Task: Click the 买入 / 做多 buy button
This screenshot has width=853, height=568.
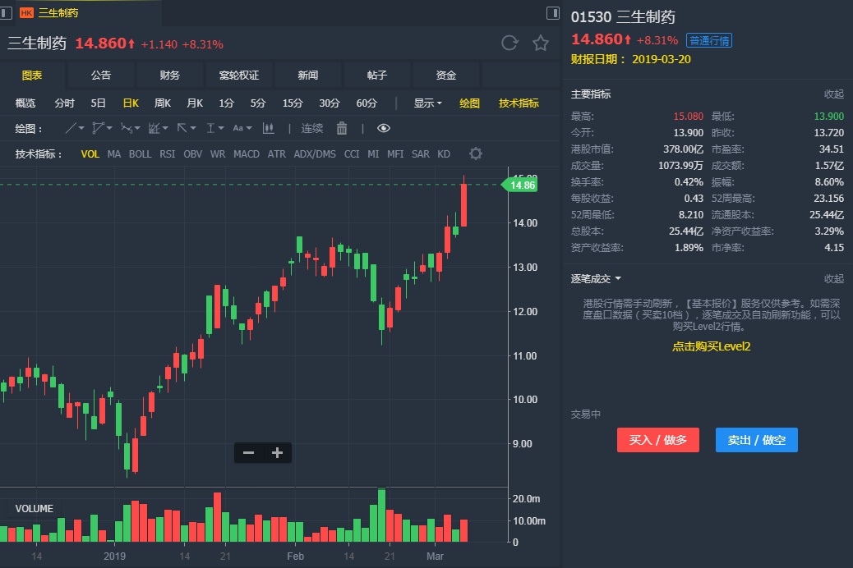Action: tap(657, 440)
